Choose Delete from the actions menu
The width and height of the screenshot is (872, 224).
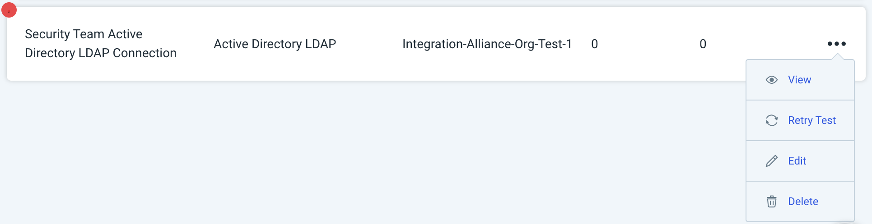[803, 201]
